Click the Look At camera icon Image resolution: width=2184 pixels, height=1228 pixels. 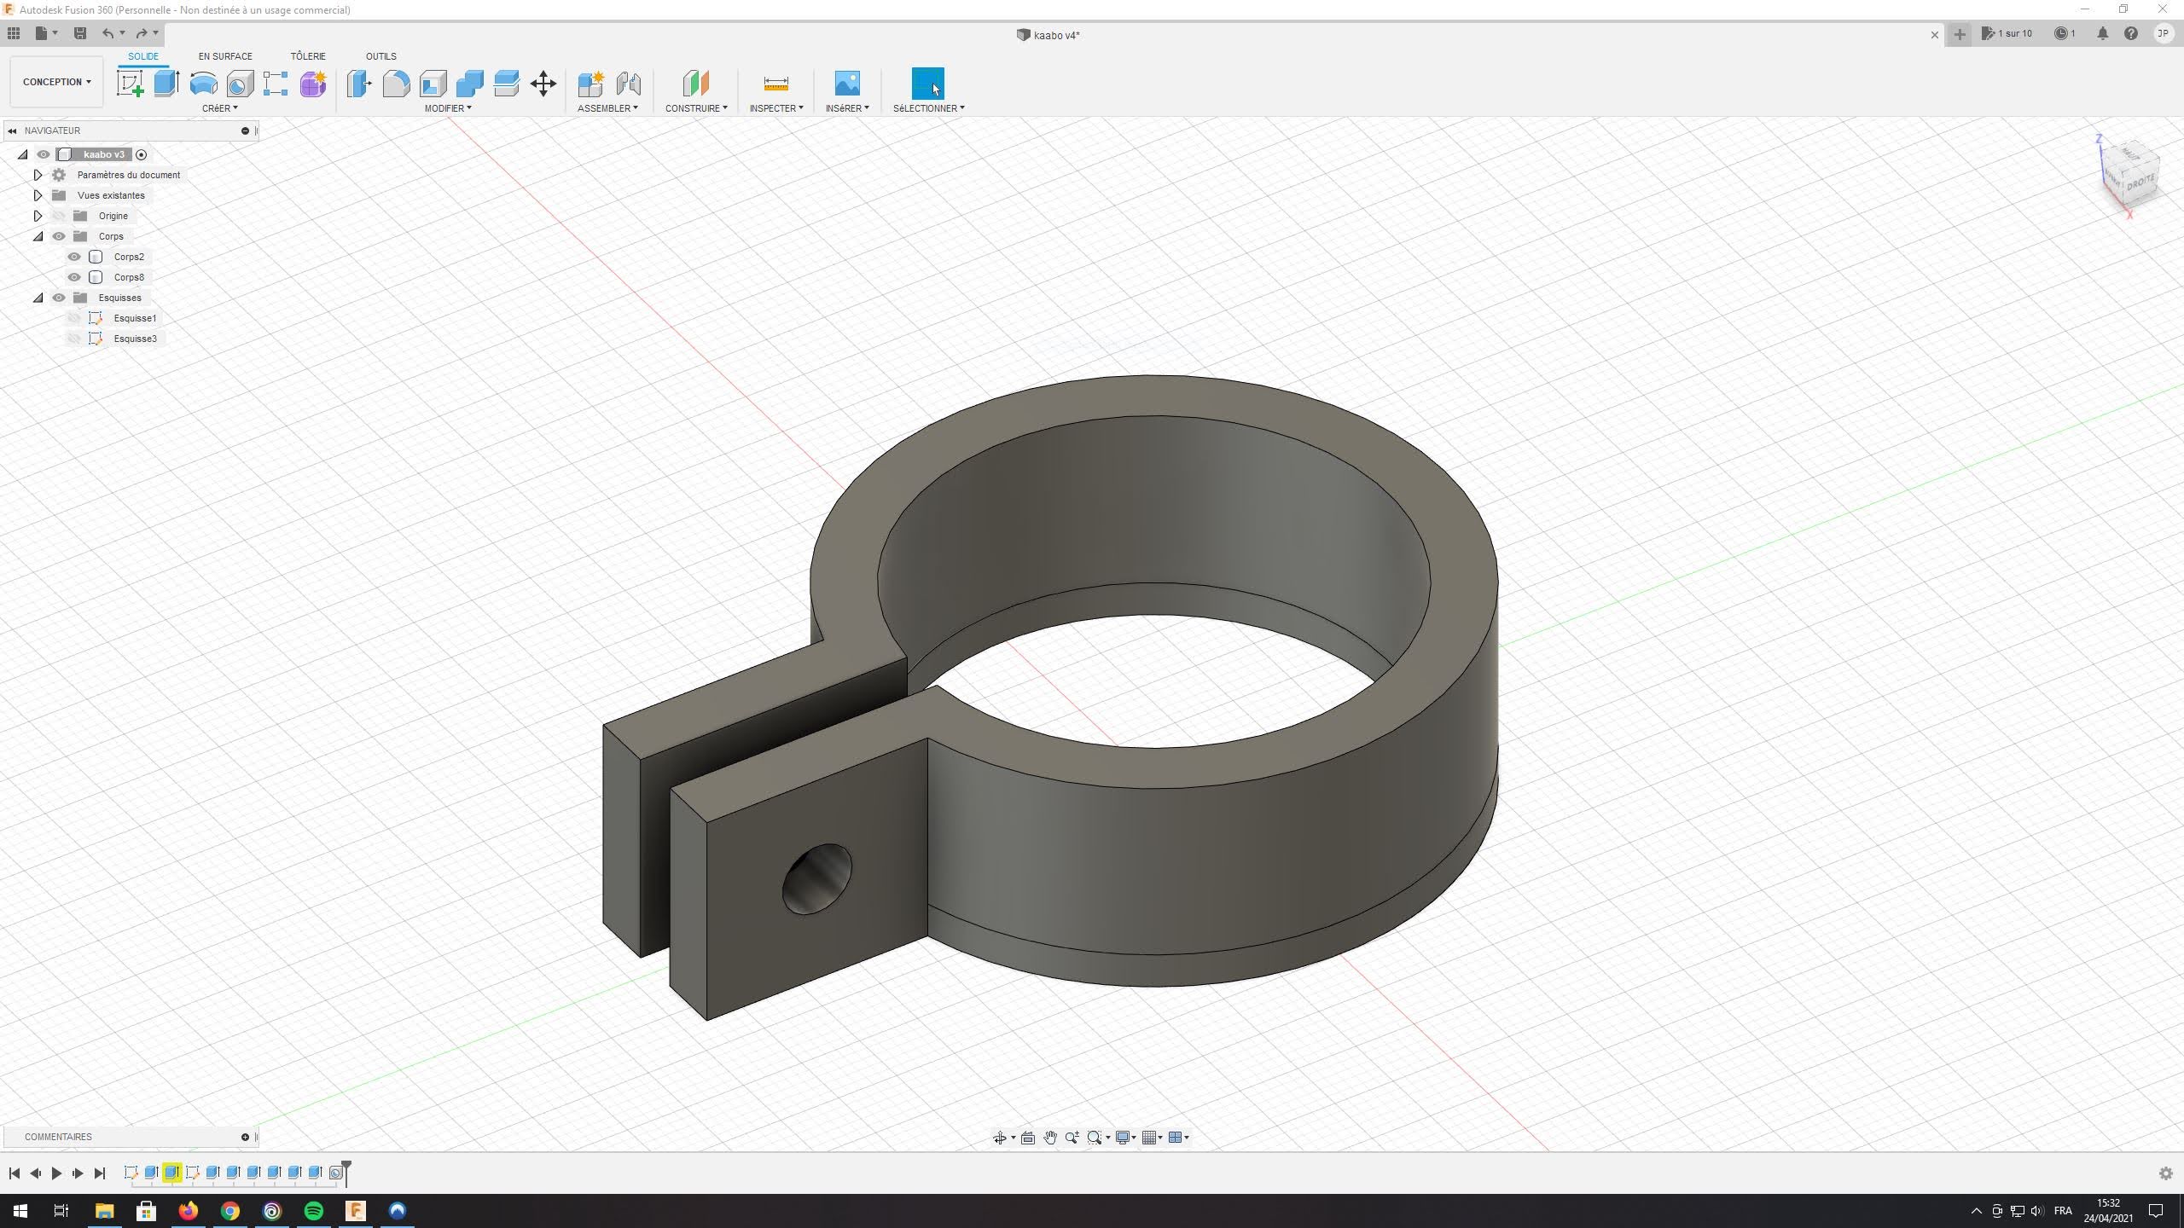coord(1028,1138)
